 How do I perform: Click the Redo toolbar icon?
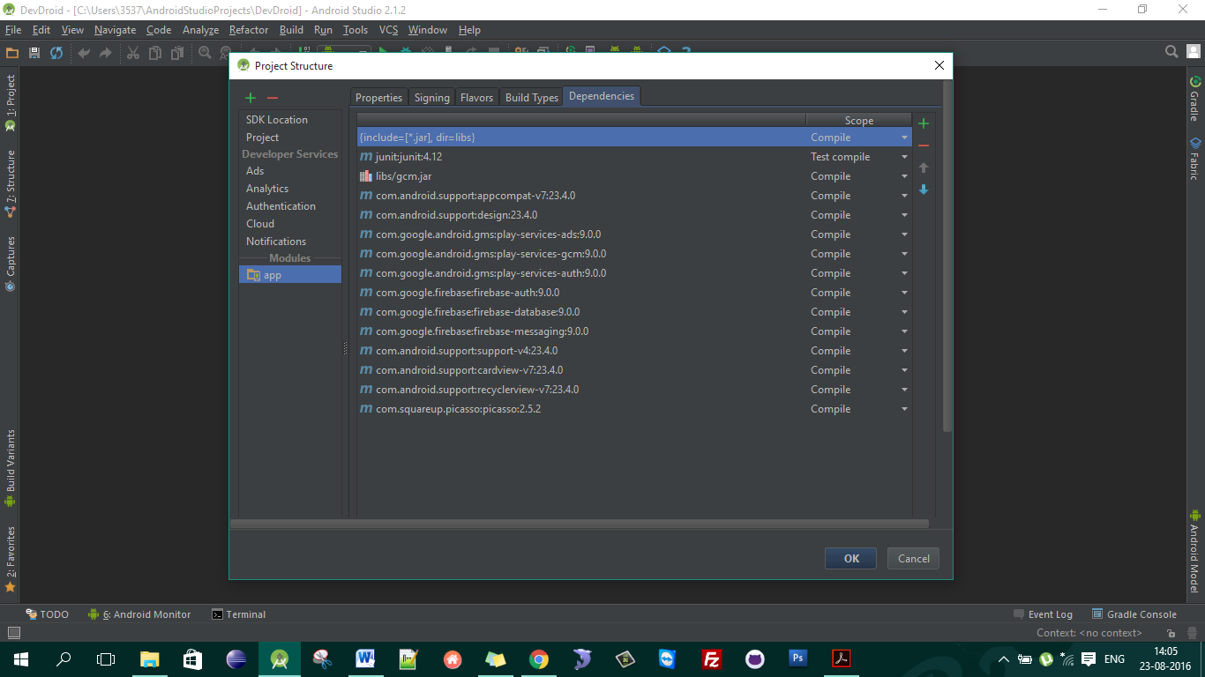106,53
